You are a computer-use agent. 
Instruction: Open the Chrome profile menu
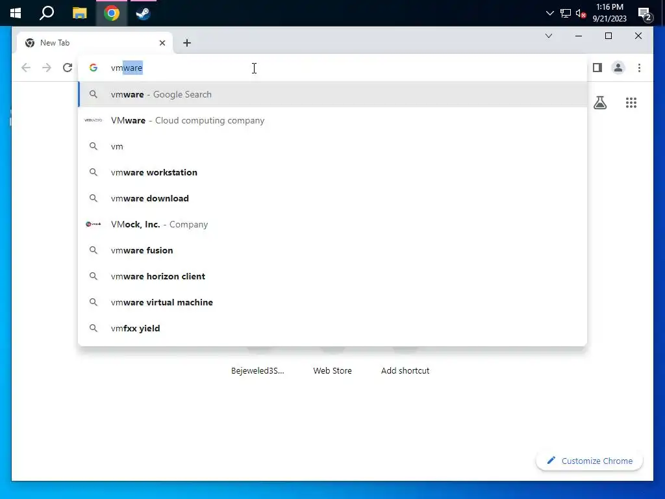click(x=618, y=68)
